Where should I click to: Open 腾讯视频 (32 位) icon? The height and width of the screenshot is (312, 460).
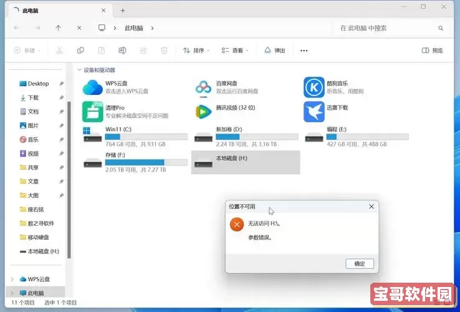coord(203,112)
